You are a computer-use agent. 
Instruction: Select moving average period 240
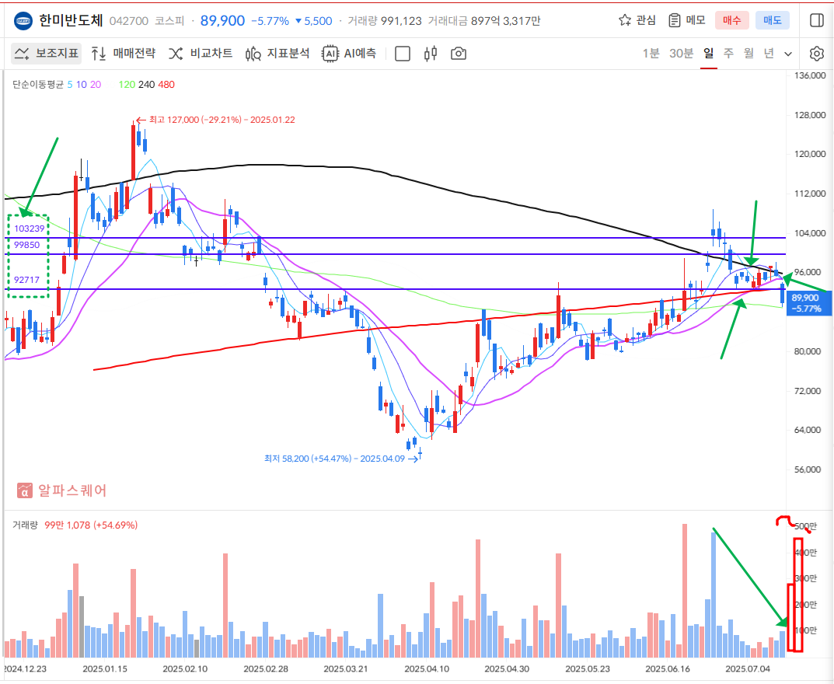147,85
